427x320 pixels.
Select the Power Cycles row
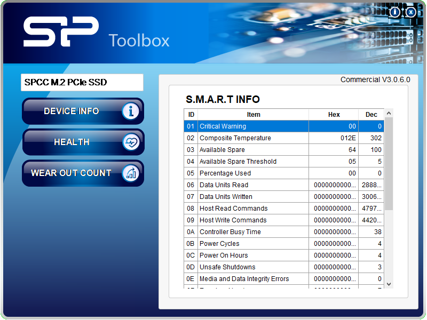tap(284, 243)
